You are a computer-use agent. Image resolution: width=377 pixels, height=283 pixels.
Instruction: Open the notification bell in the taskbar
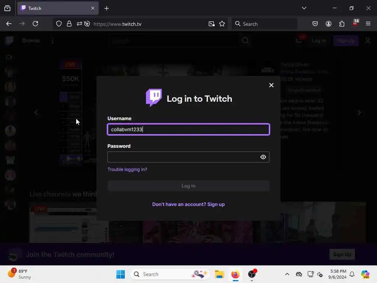click(352, 274)
